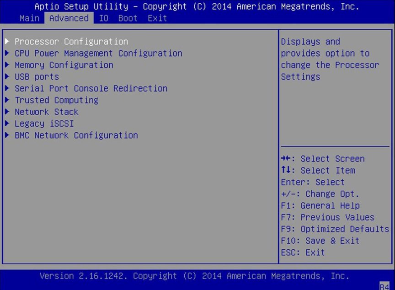The height and width of the screenshot is (290, 395).
Task: Open CPU Power Management Configuration
Action: click(x=98, y=53)
